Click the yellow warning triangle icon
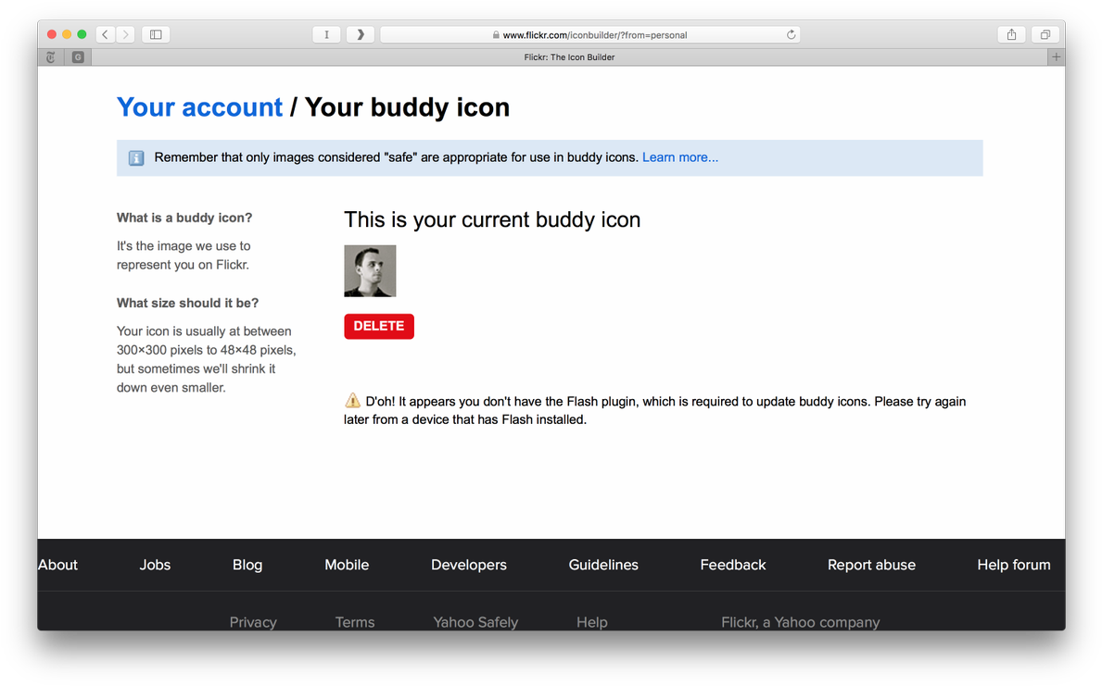Viewport: 1102px width, 686px height. coord(352,401)
